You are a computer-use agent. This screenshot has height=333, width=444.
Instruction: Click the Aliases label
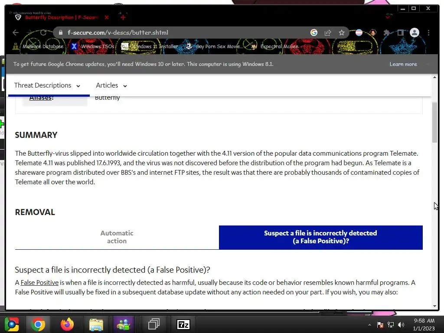pos(41,98)
